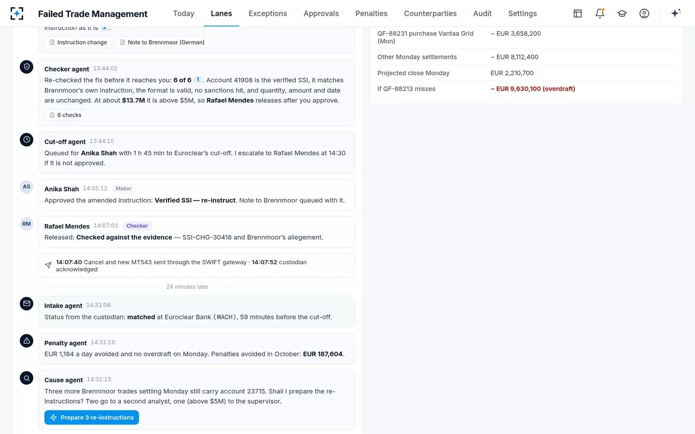Click the QF-88231 purchase Vantaa Grid label

[426, 37]
